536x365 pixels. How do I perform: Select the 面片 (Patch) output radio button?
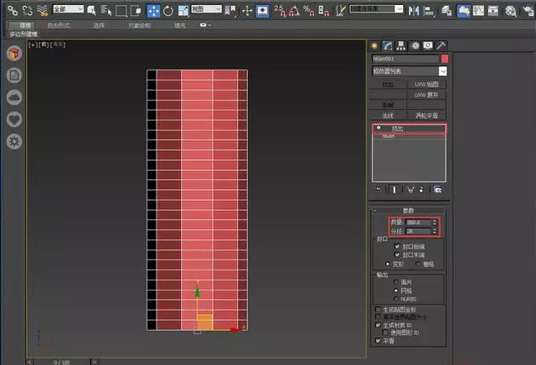click(x=395, y=282)
